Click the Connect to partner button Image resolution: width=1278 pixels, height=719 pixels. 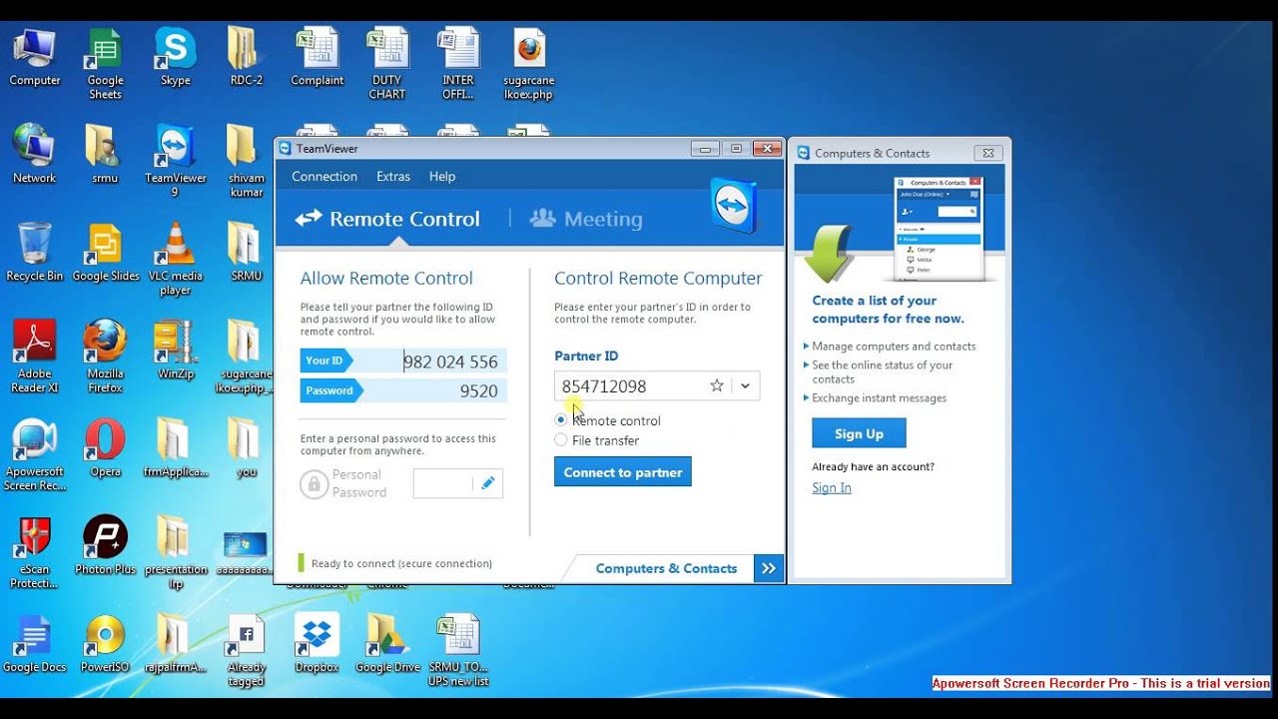pos(623,472)
